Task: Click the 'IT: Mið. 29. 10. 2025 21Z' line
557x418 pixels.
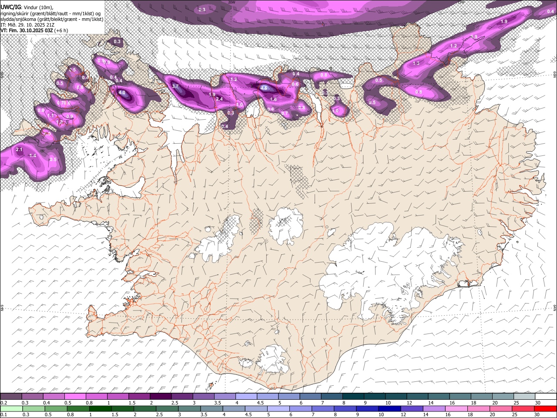Action: 27,25
